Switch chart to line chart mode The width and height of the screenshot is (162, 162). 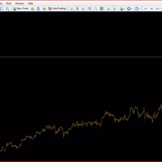83,9
